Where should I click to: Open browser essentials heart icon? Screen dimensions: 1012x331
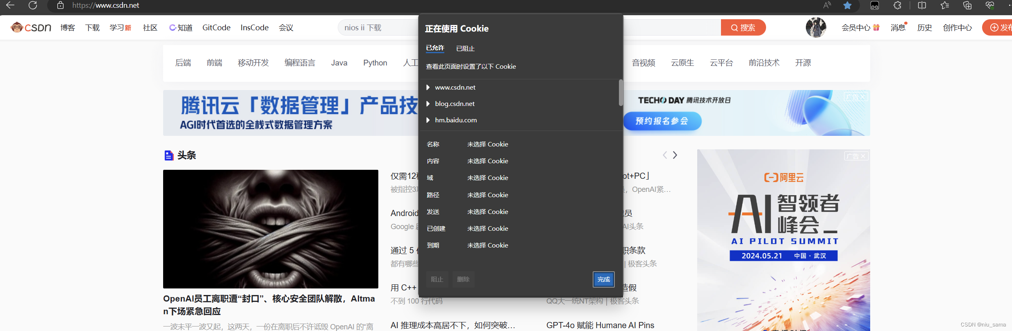[x=990, y=5]
